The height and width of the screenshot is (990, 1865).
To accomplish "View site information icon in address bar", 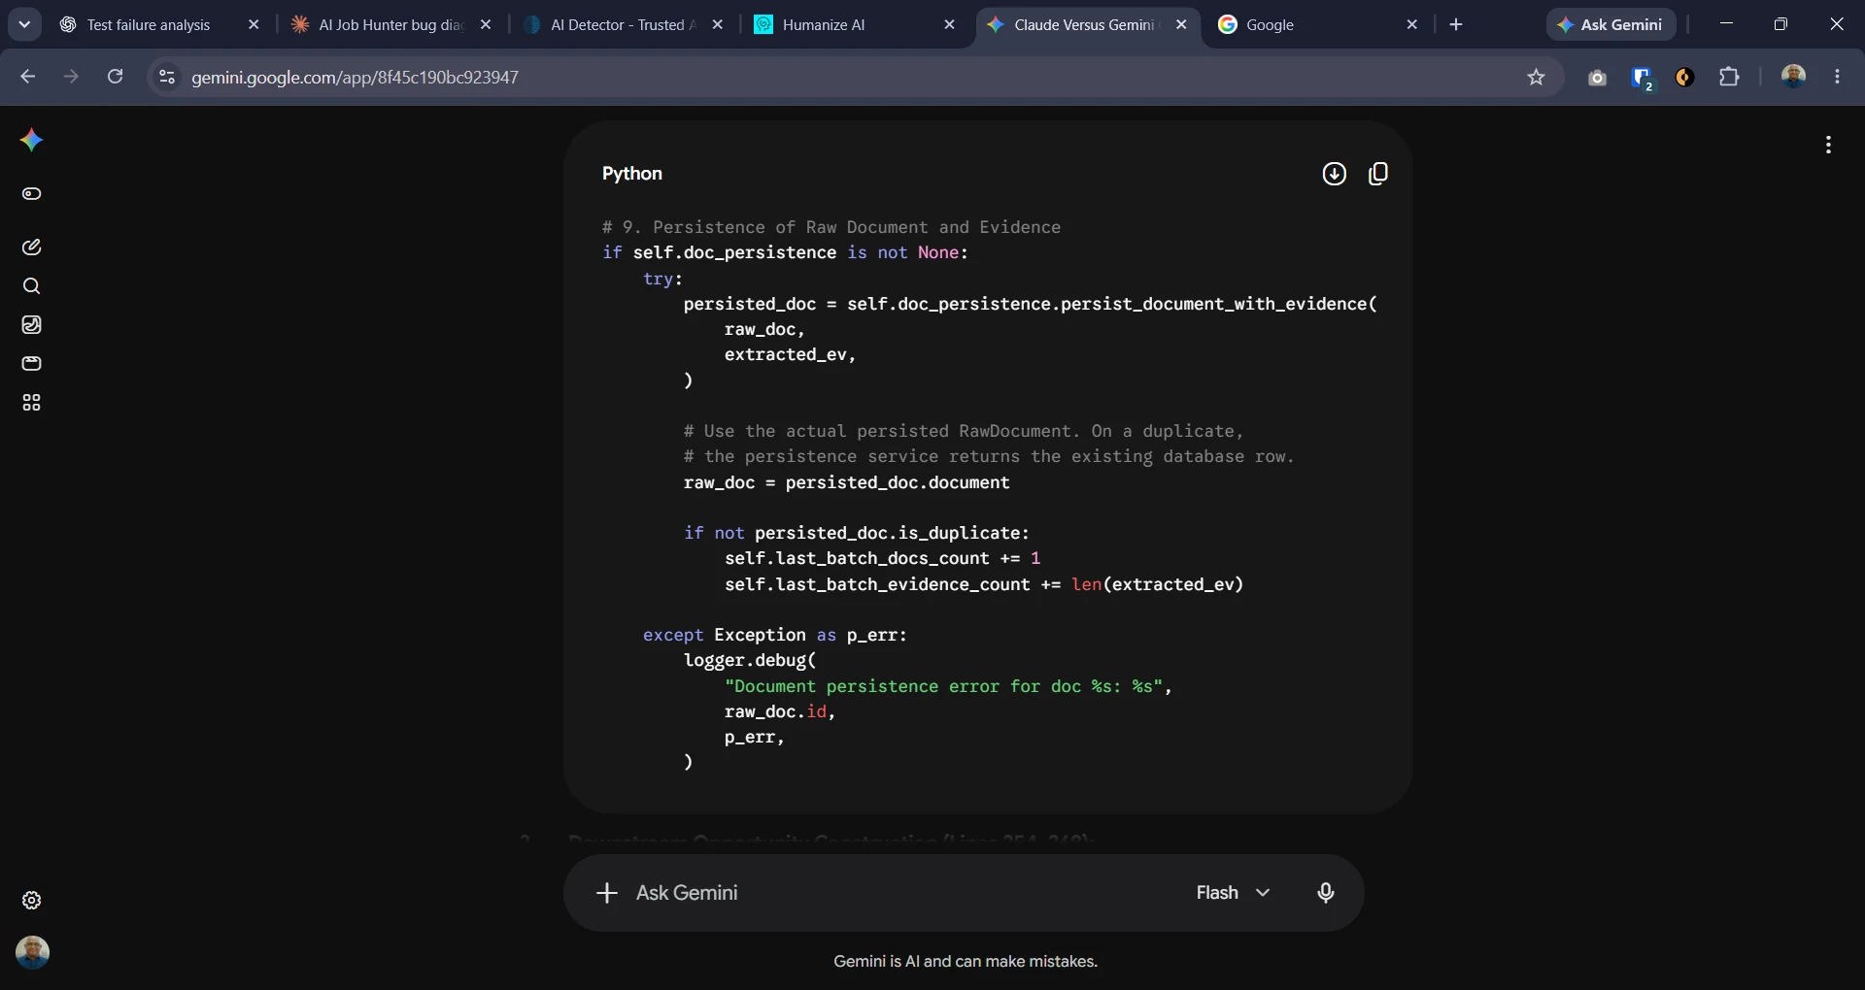I will coord(167,77).
